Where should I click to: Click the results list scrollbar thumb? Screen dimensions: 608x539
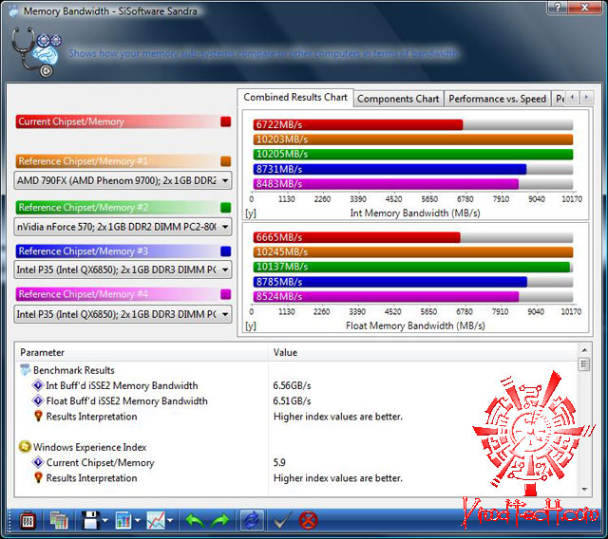[584, 364]
